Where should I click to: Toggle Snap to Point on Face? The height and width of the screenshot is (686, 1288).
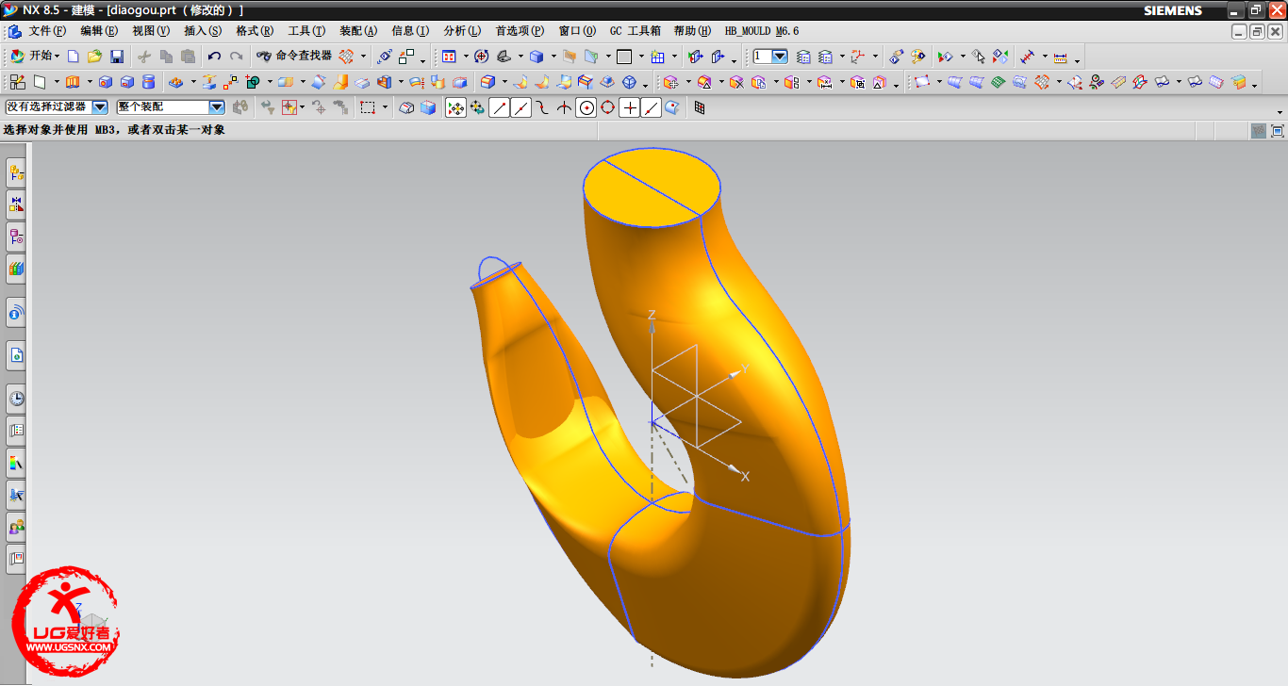[x=672, y=107]
